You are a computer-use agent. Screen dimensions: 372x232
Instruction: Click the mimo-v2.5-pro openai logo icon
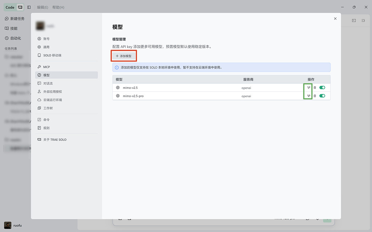[x=118, y=96]
